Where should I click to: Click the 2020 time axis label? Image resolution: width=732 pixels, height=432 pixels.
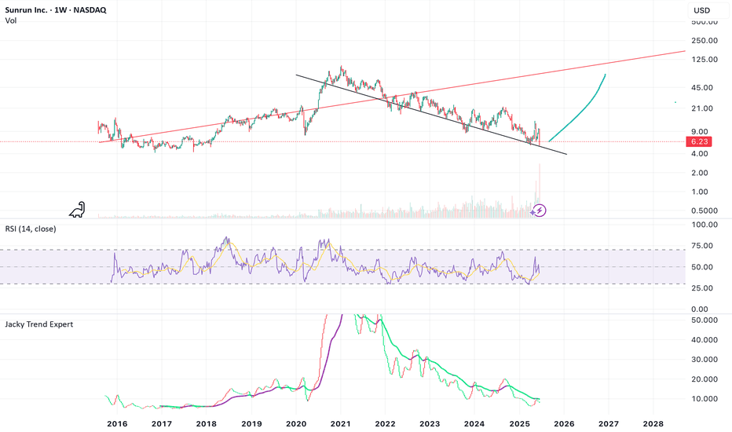296,423
